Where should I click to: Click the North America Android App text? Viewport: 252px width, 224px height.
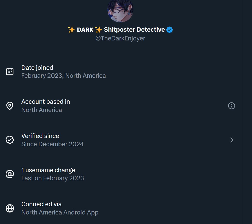pyautogui.click(x=60, y=212)
